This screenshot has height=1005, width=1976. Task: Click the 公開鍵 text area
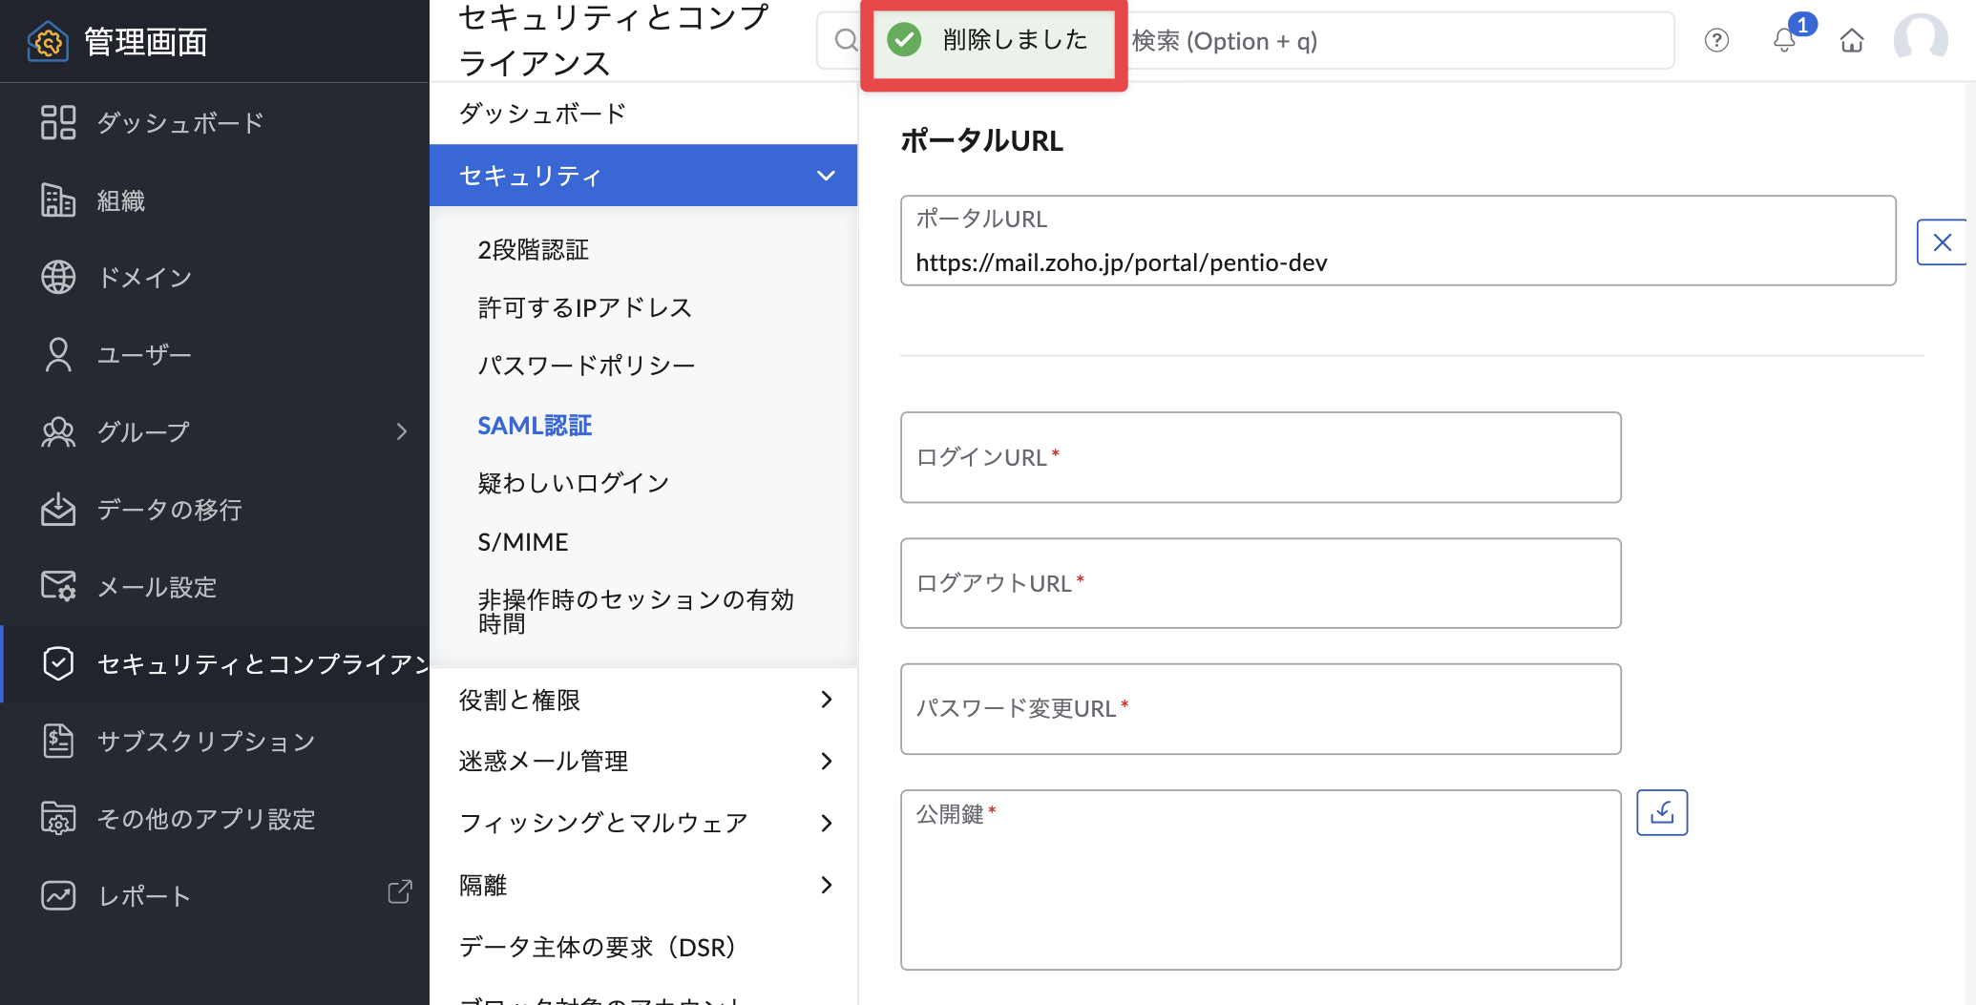point(1260,880)
